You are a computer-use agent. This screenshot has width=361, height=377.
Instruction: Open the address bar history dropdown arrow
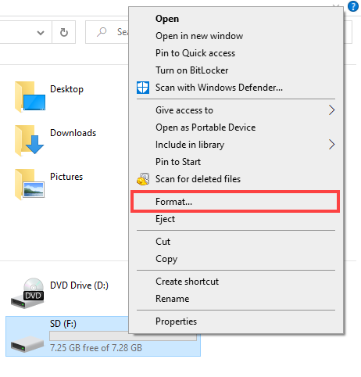click(41, 33)
